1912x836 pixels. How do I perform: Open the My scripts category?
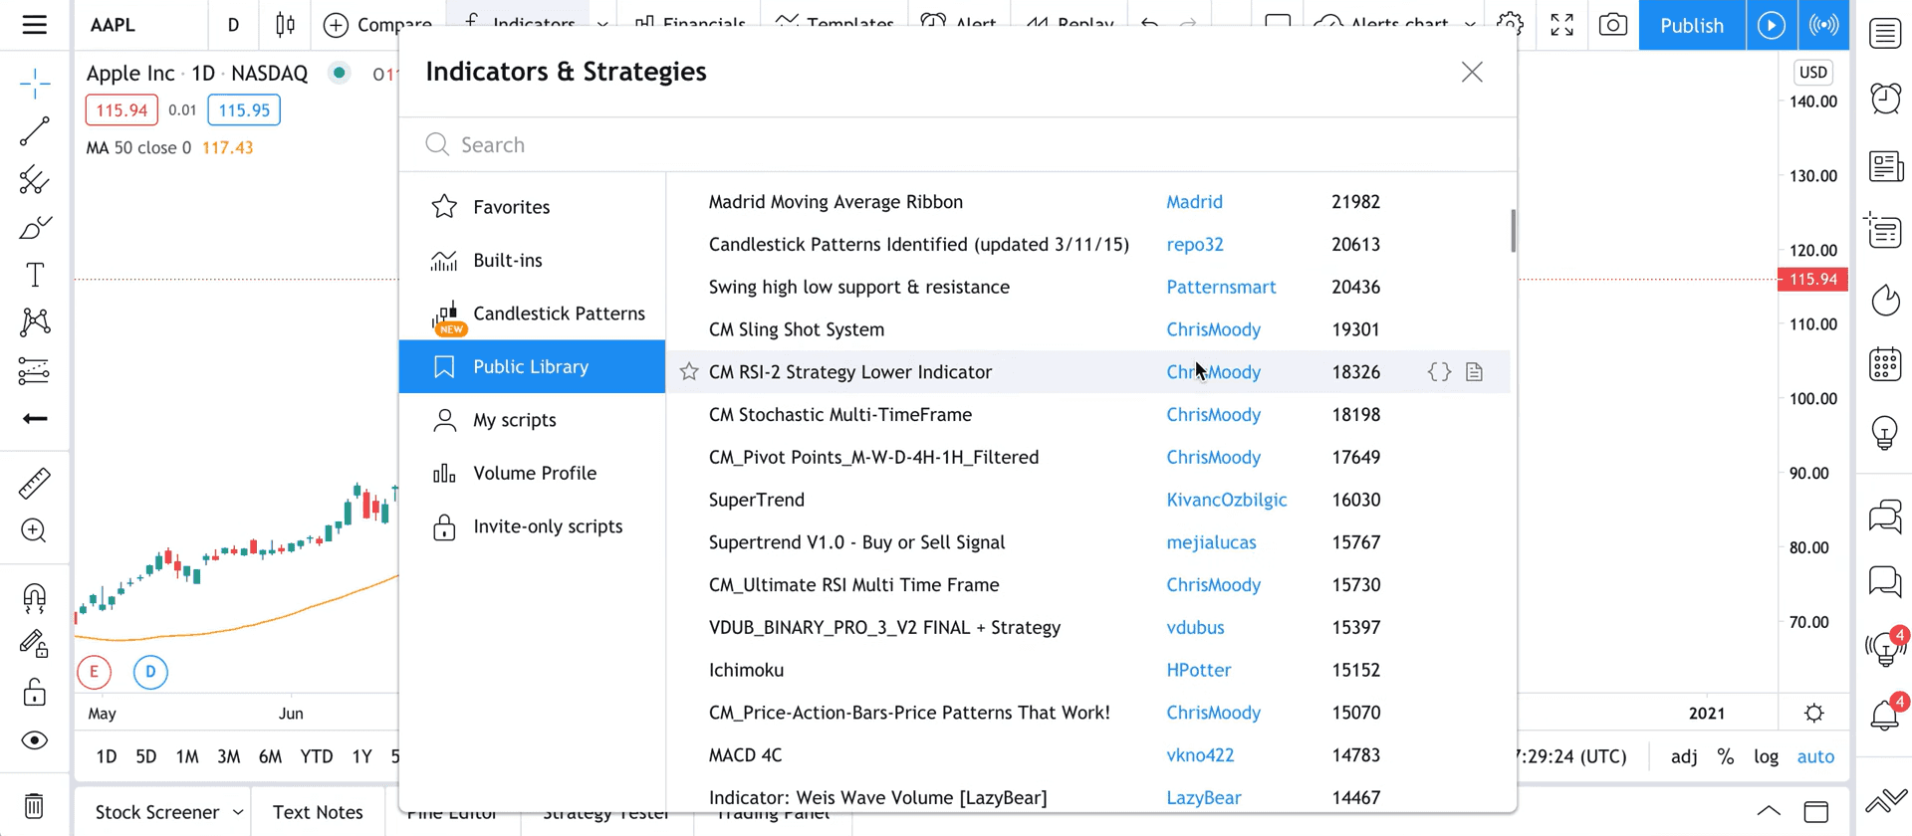(x=532, y=420)
